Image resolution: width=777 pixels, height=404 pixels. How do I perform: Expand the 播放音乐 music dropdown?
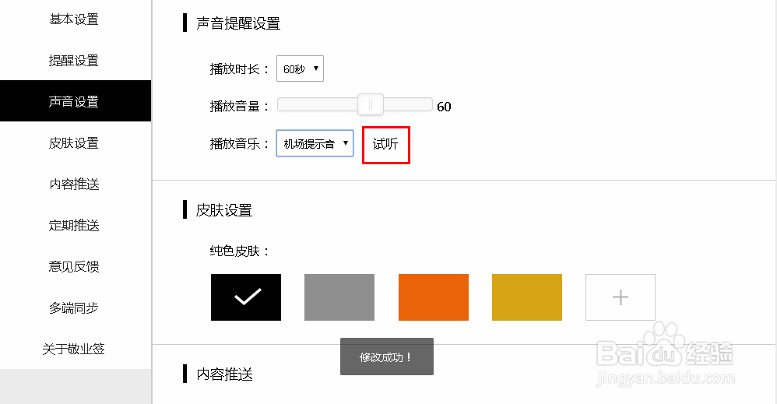coord(315,143)
